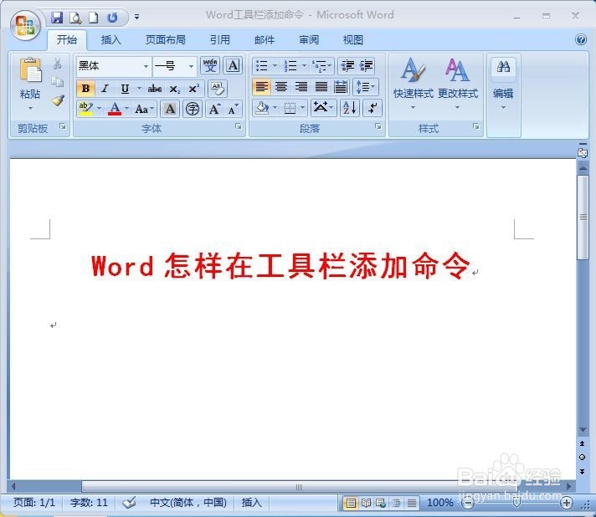
Task: Click the undo arrow icon
Action: pos(112,18)
